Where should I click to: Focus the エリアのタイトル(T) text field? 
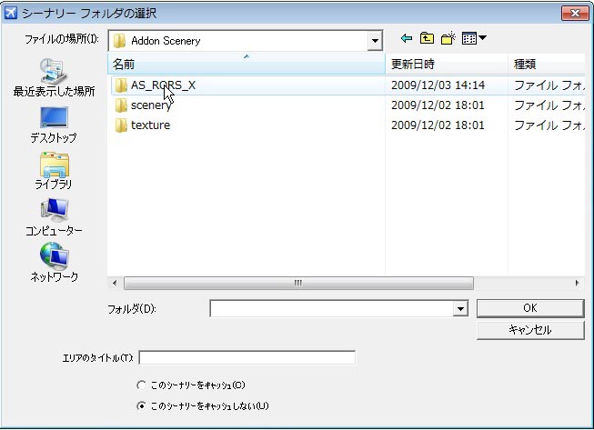pyautogui.click(x=247, y=357)
